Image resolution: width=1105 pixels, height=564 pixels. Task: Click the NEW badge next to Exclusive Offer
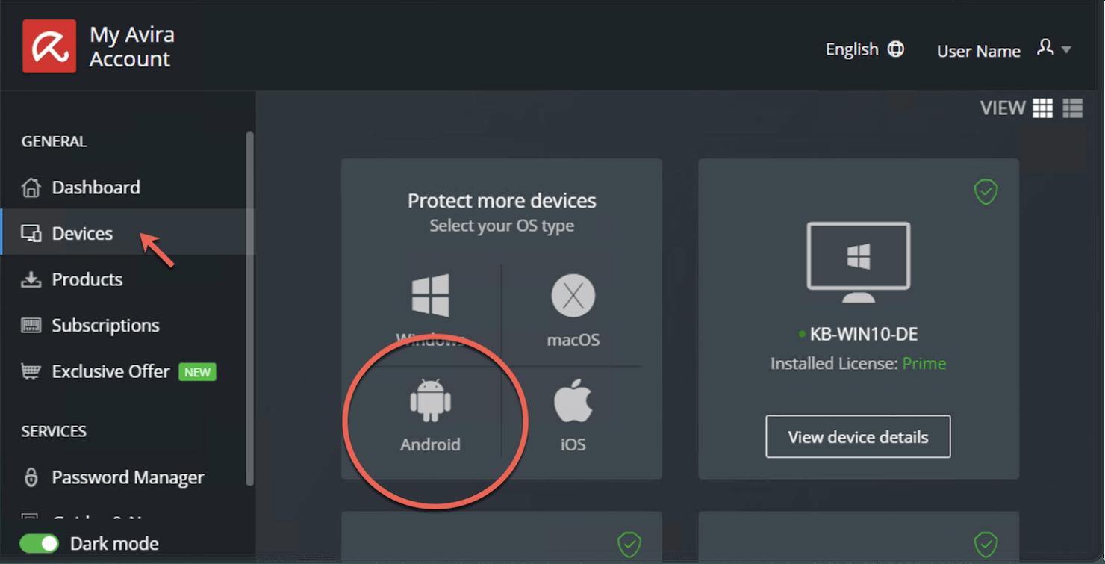[197, 371]
